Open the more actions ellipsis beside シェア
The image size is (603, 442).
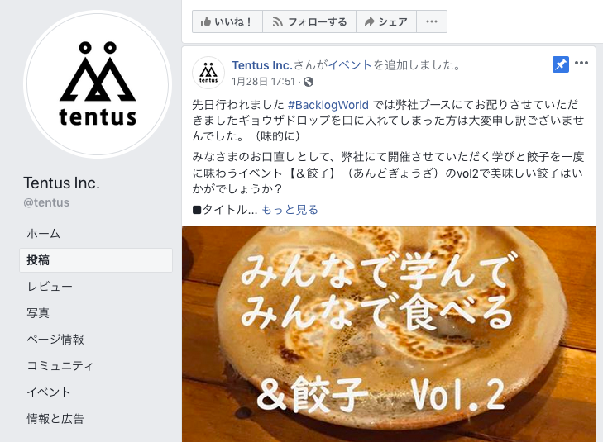coord(432,21)
